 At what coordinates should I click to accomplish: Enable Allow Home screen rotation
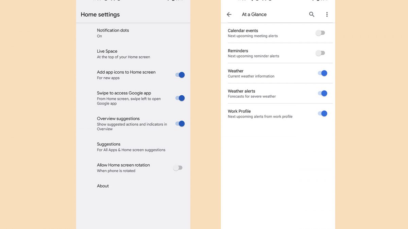click(178, 168)
